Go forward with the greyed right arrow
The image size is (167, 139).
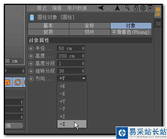pos(108,8)
